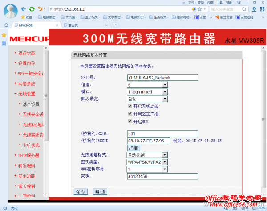
Task: Click the 百度一下 bookmark
Action: (203, 17)
